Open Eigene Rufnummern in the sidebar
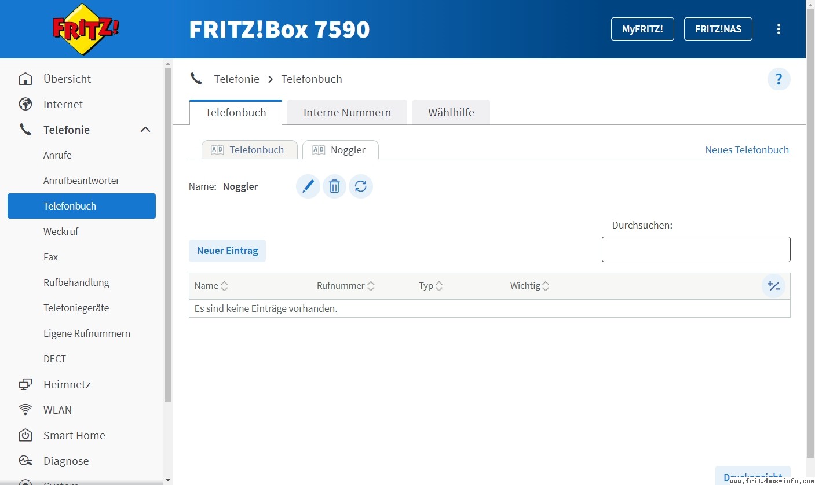Image resolution: width=815 pixels, height=485 pixels. (87, 333)
